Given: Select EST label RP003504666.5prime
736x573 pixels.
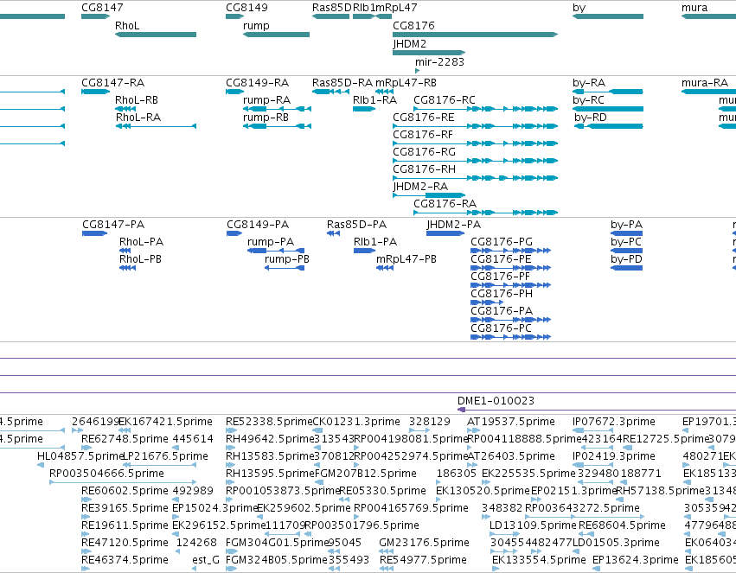Looking at the screenshot, I should pyautogui.click(x=106, y=474).
